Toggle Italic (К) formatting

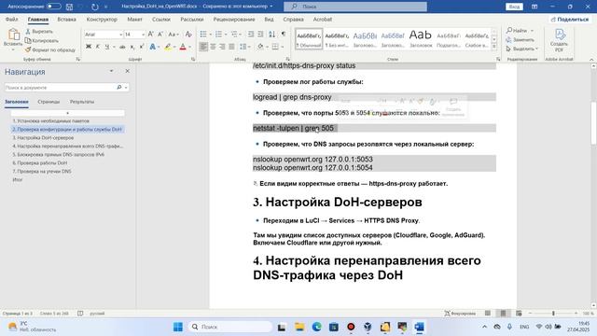(97, 47)
